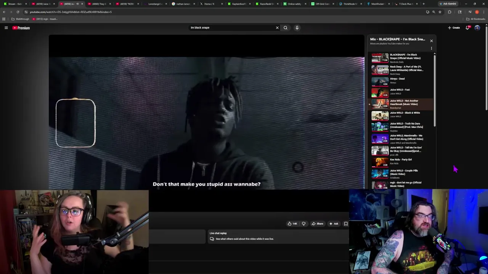
Task: Click the playlist panel scrollbar
Action: point(435,91)
